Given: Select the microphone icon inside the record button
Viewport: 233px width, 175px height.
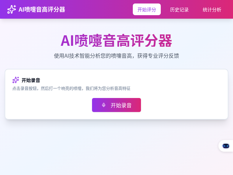Looking at the screenshot, I should point(104,105).
